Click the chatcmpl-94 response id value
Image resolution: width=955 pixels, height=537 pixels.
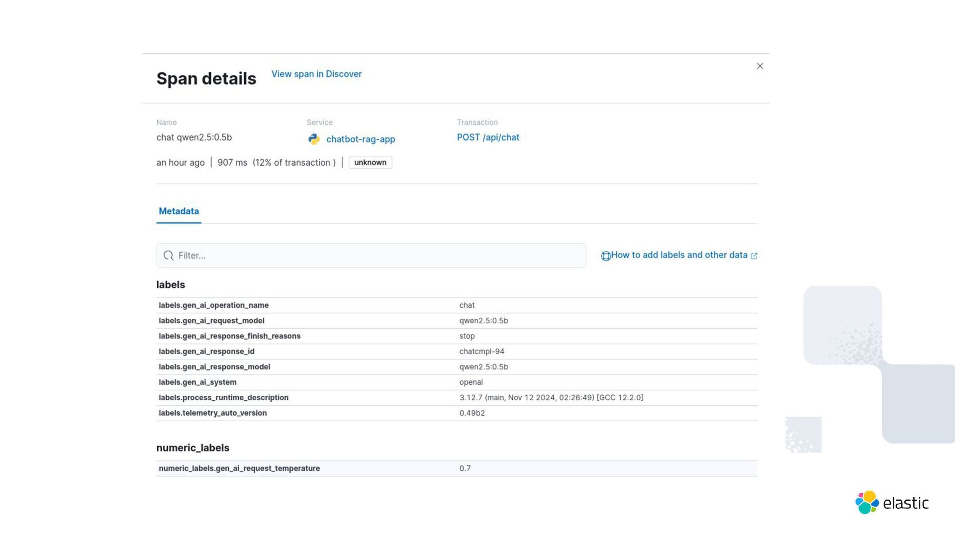point(481,352)
